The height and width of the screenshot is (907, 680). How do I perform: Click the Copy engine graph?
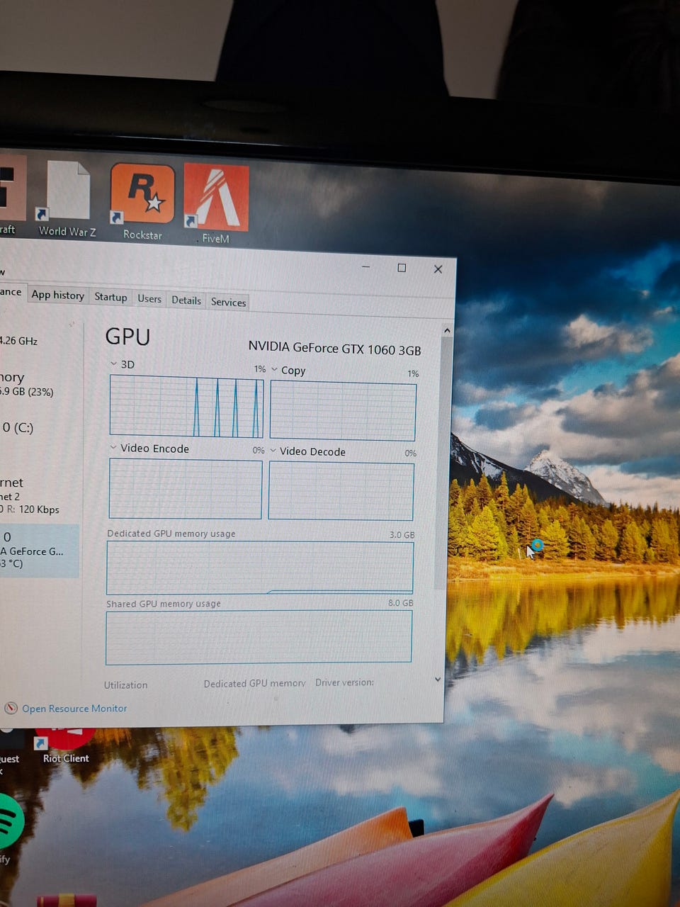[343, 411]
